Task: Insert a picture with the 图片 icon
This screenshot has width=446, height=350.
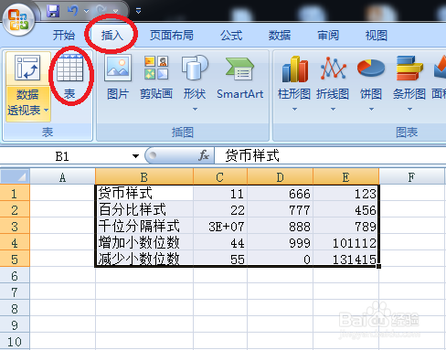Action: coord(118,76)
